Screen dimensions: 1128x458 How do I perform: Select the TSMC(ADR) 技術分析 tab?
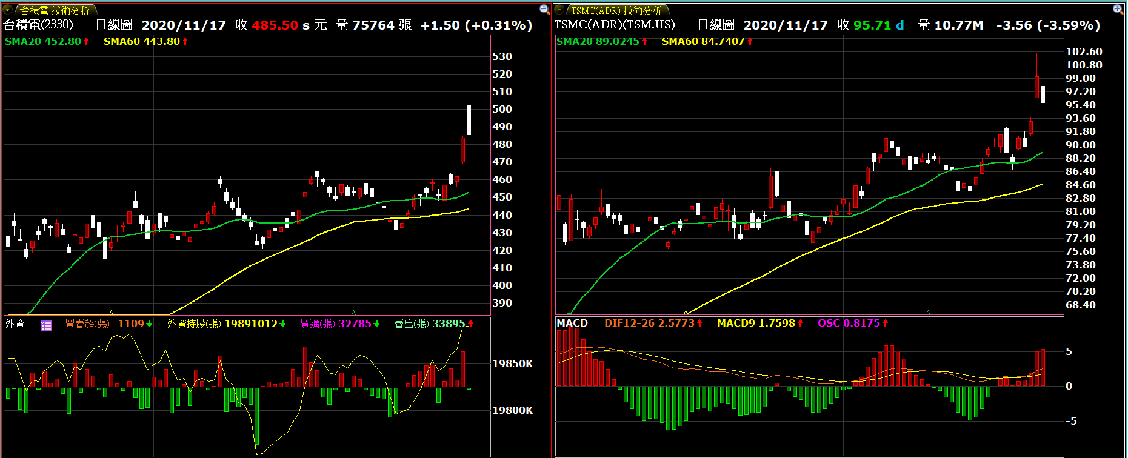[616, 10]
